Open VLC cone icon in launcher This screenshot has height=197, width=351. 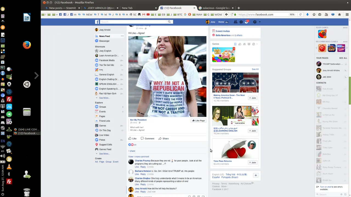(x=9, y=167)
